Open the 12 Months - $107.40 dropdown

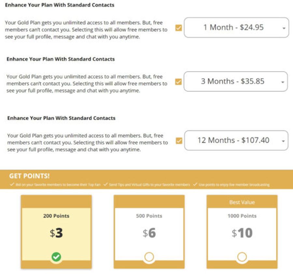coord(236,140)
